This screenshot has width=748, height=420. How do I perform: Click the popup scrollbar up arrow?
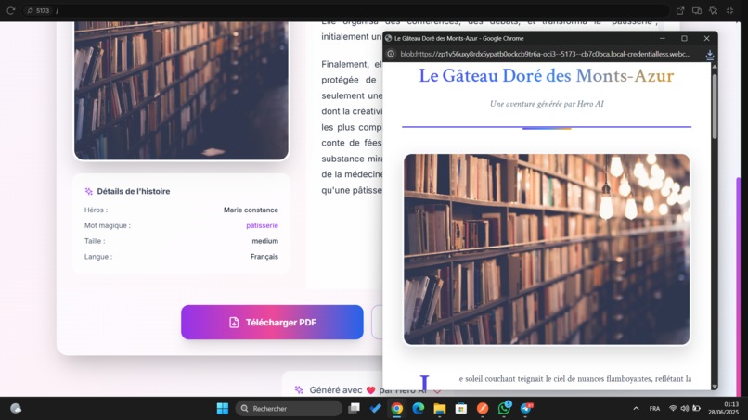715,67
